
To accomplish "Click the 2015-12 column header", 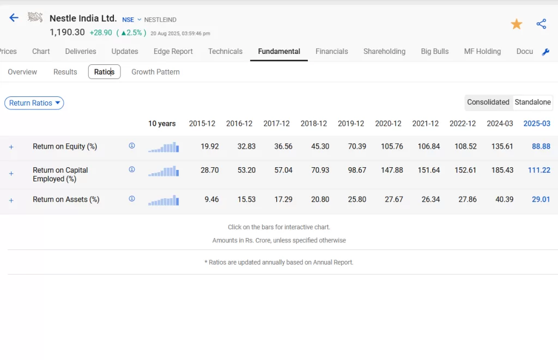I will click(202, 124).
